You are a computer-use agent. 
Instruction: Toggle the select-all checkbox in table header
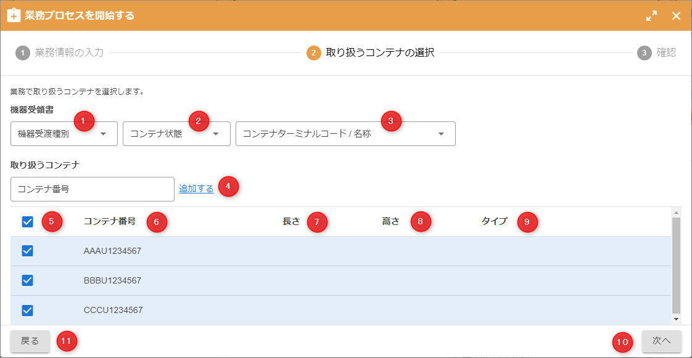pyautogui.click(x=28, y=222)
